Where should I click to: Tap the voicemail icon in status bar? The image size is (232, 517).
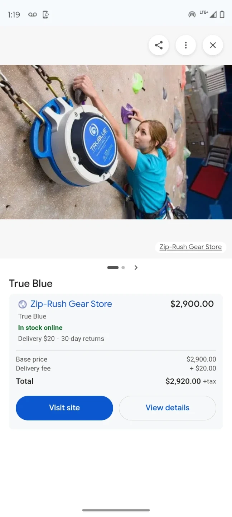(33, 15)
